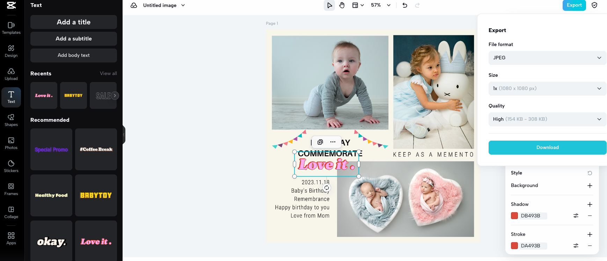Open the 57% zoom level dropdown

[381, 5]
